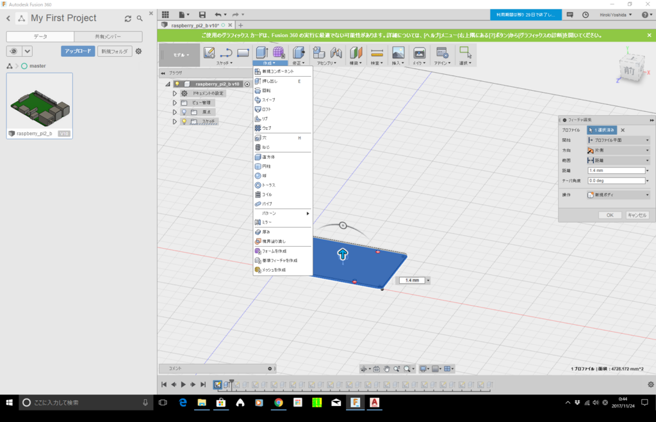Expand the スケッチ tree node
The image size is (656, 422).
174,121
